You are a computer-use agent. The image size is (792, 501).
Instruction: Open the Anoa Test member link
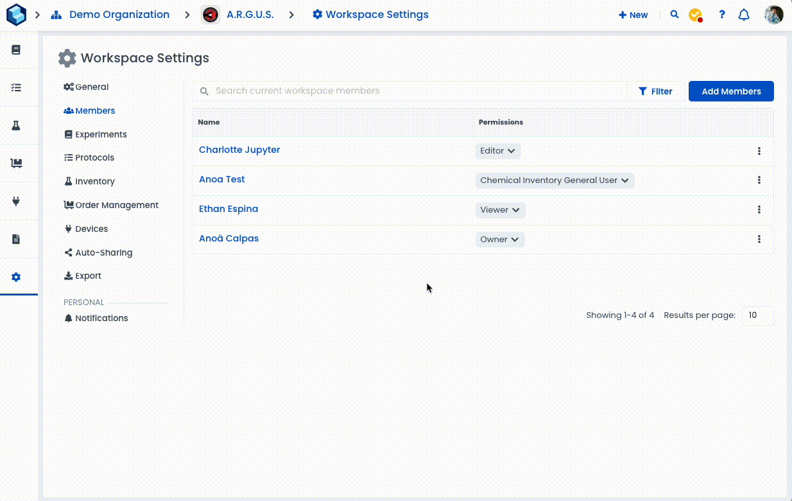point(222,180)
